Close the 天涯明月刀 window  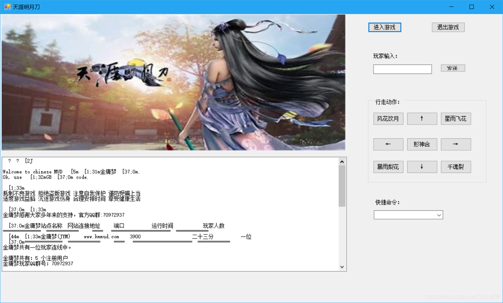click(x=492, y=7)
